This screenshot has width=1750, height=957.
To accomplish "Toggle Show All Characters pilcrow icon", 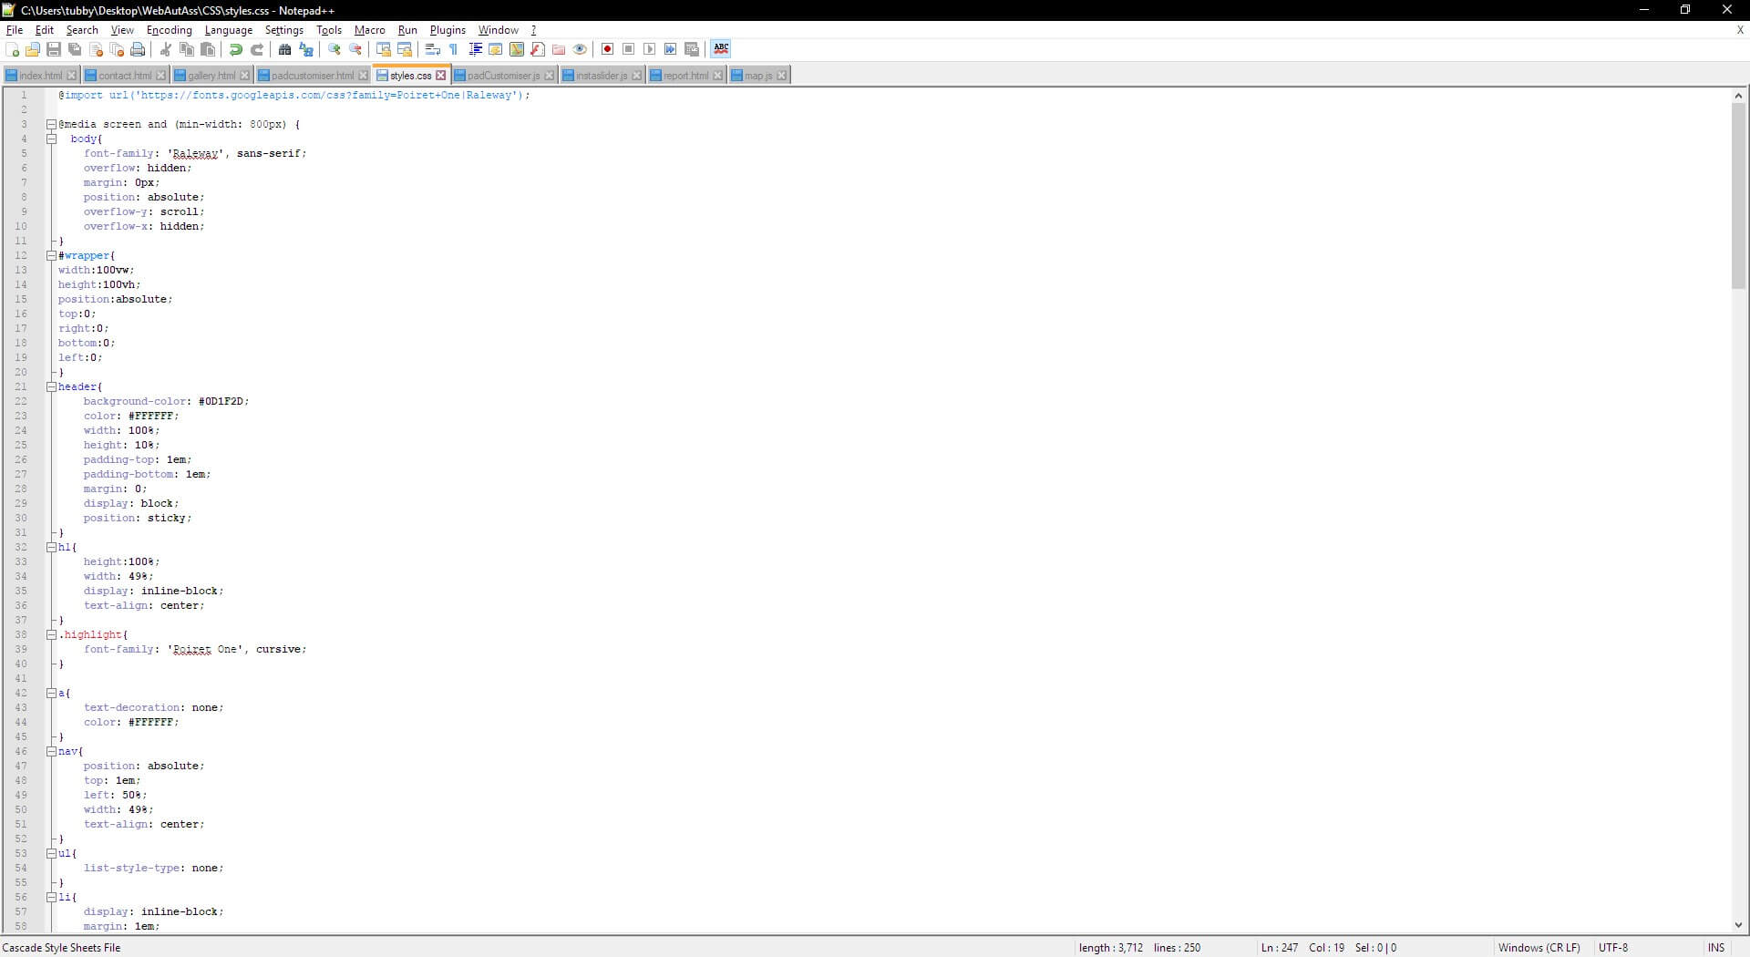I will (454, 49).
